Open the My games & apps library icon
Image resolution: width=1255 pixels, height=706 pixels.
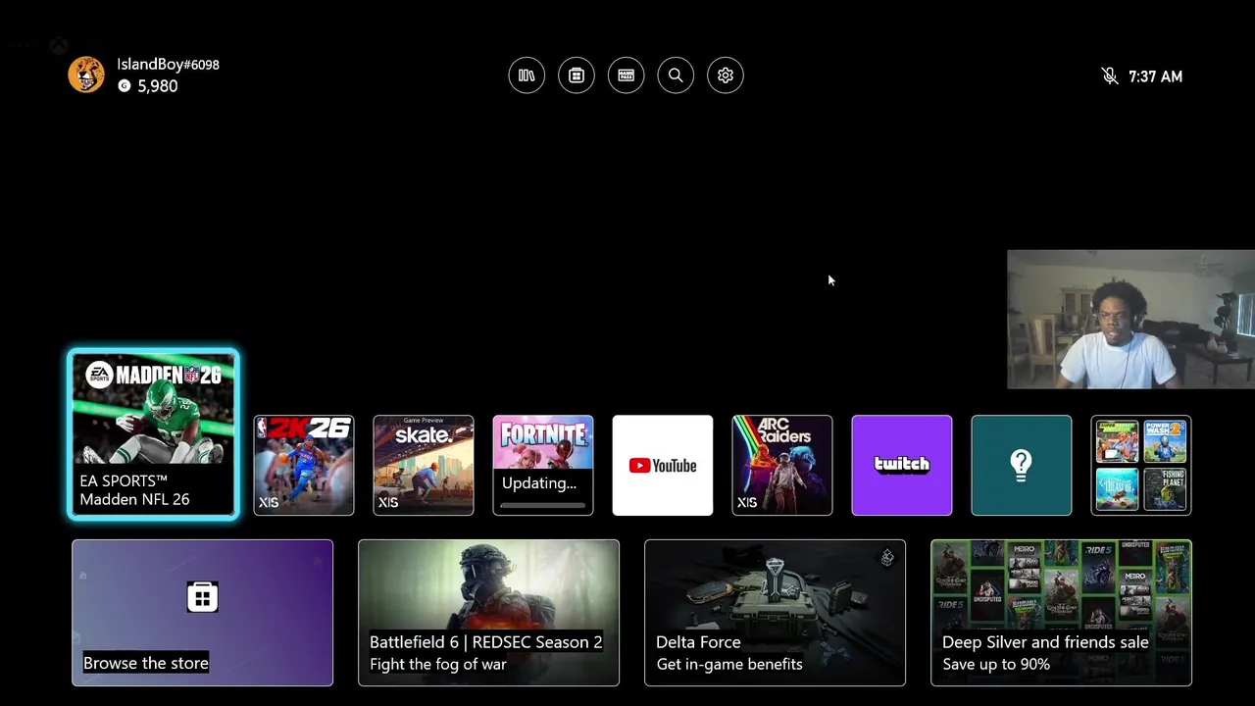click(527, 76)
